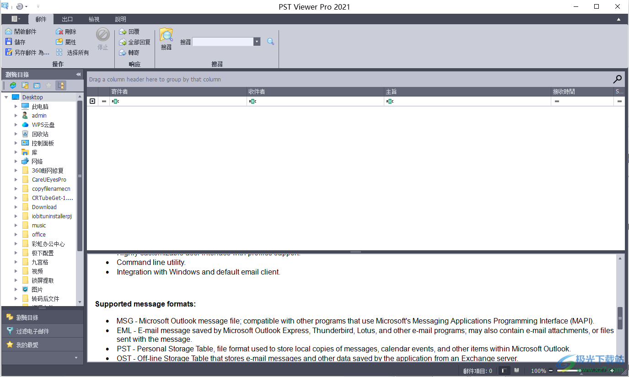Screen dimensions: 629x377
Task: Select the music folder
Action: [39, 226]
